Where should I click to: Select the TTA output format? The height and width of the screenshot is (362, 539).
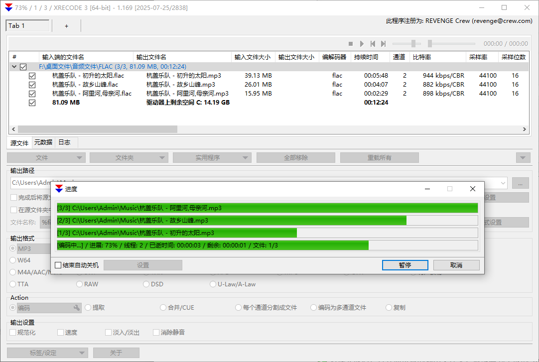tap(13, 284)
